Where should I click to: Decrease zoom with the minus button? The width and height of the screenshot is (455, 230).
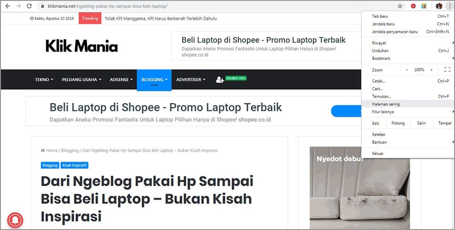pyautogui.click(x=407, y=70)
